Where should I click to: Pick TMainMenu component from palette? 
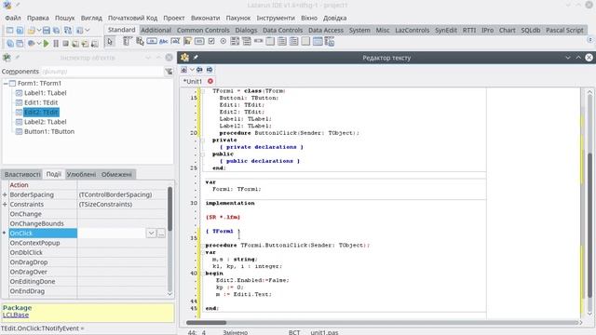pos(128,41)
